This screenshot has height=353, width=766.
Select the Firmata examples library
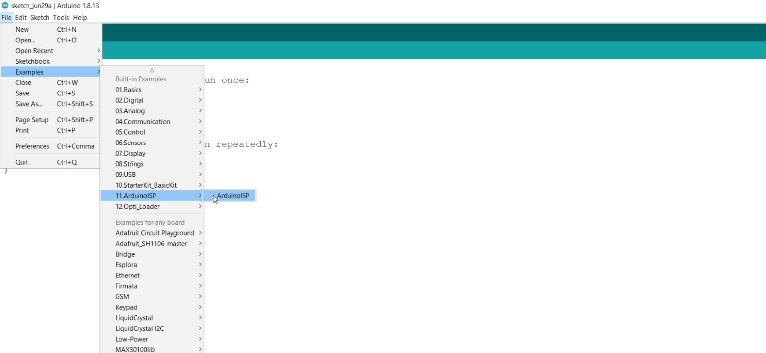point(126,286)
